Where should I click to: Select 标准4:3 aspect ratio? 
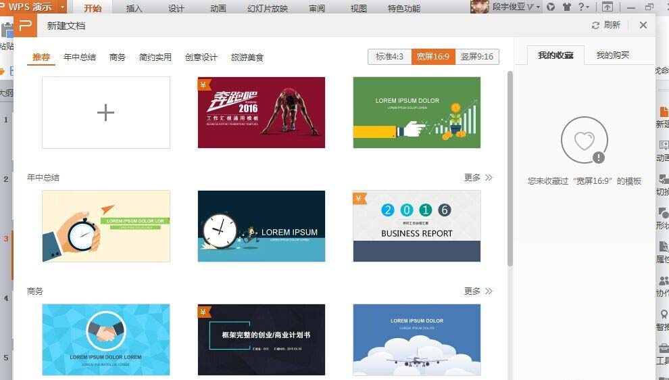(x=389, y=56)
